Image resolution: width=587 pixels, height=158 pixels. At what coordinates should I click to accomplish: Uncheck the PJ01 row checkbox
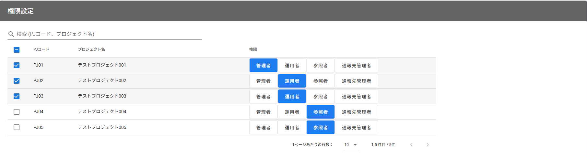17,65
